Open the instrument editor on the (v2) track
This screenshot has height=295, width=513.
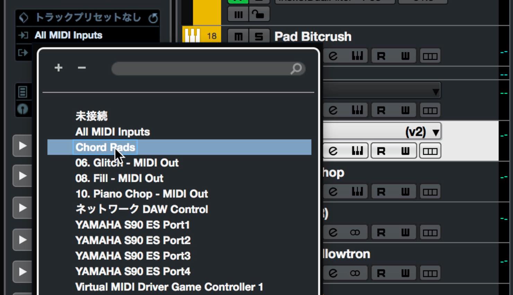click(357, 151)
